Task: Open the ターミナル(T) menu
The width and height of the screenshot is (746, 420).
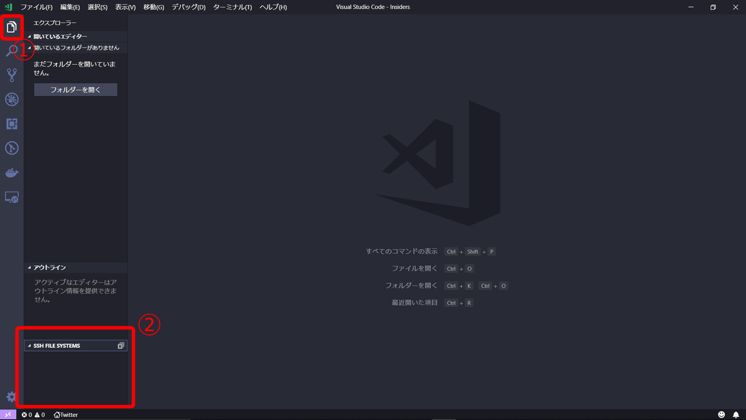Action: point(233,7)
